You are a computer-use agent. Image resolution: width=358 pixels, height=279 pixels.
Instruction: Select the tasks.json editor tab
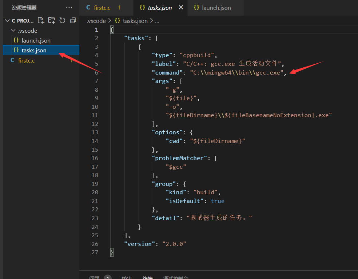point(160,8)
